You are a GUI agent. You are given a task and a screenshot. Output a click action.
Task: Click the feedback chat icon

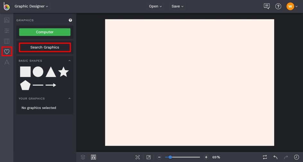(267, 6)
